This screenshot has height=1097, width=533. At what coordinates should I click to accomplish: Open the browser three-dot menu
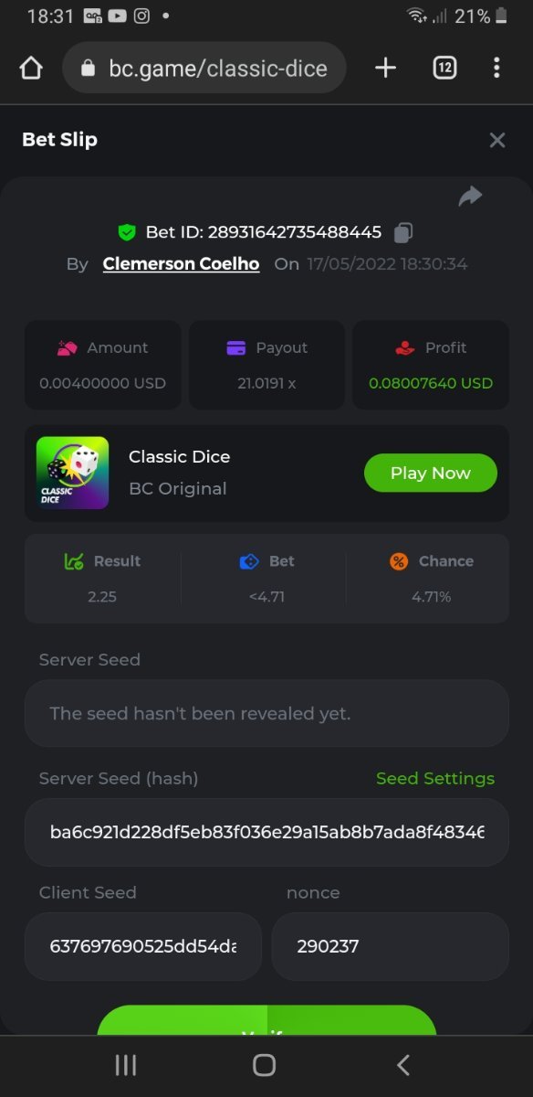pyautogui.click(x=496, y=68)
